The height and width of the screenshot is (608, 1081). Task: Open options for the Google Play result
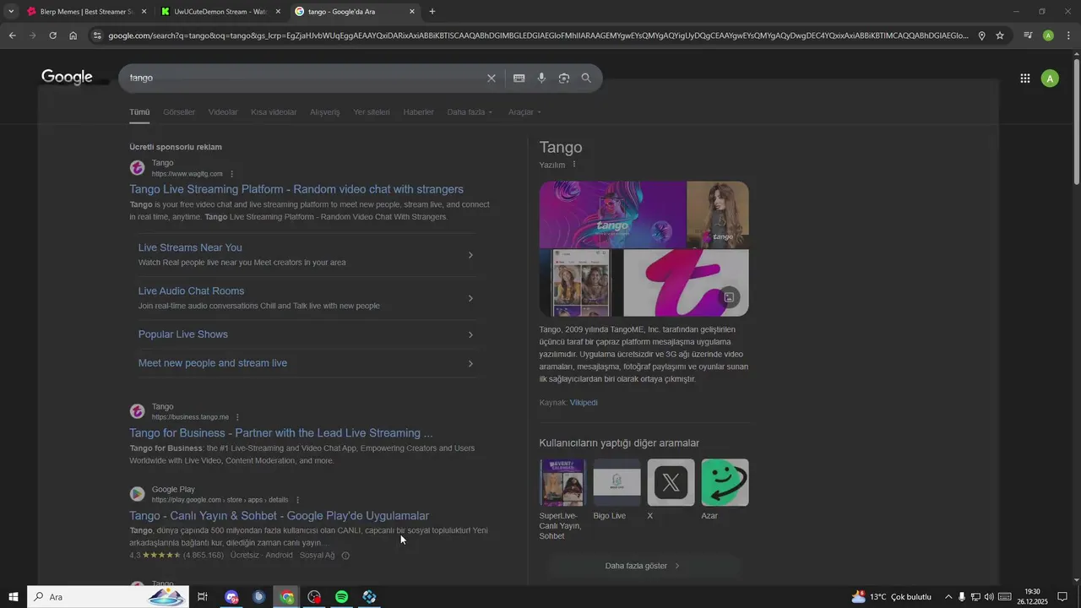point(297,500)
